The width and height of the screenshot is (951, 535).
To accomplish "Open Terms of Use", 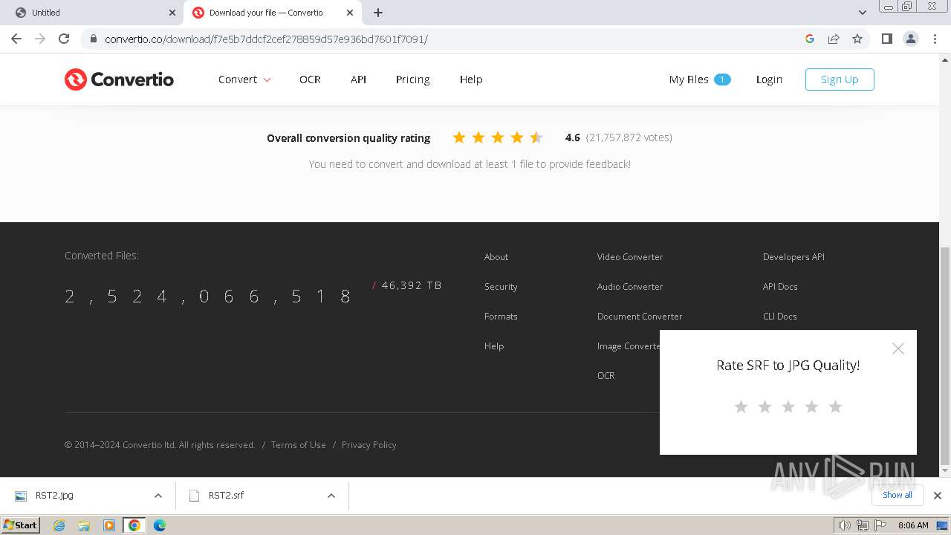I will click(299, 445).
